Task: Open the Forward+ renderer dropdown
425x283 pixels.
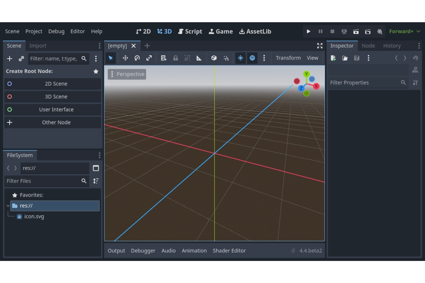Action: coord(404,32)
